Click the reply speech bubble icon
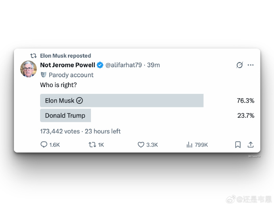The height and width of the screenshot is (206, 274). pos(44,145)
